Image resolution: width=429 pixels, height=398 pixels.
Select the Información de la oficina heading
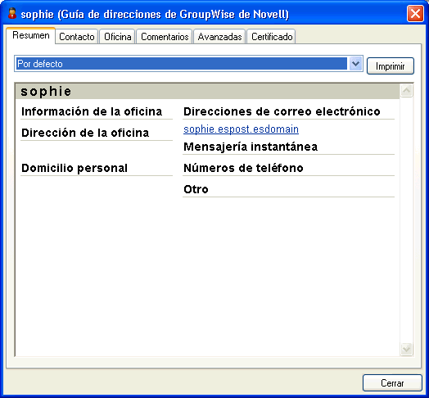point(92,111)
